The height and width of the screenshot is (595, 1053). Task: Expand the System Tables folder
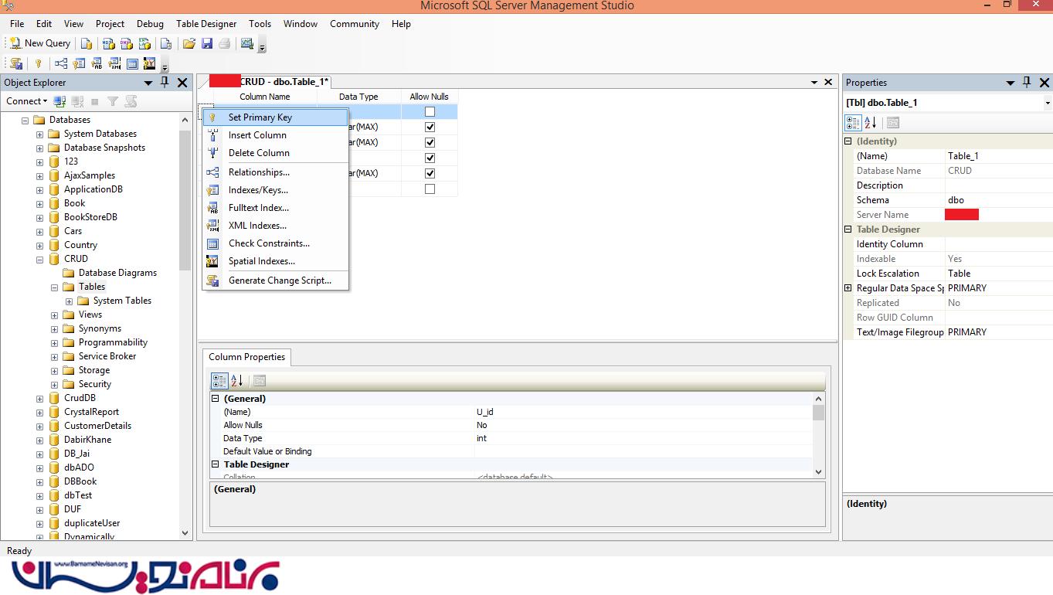[x=69, y=301]
